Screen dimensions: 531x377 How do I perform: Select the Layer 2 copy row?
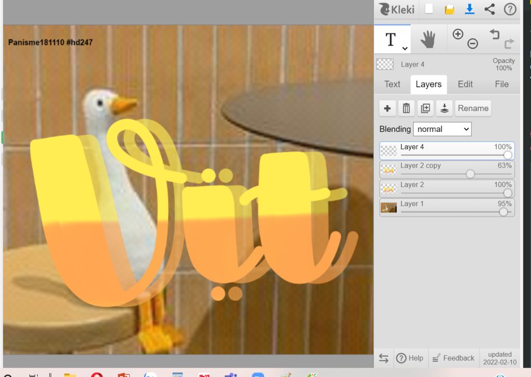coord(447,169)
